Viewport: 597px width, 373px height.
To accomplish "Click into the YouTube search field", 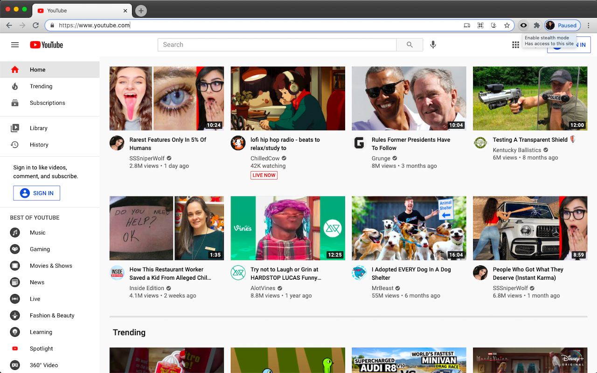I will tap(277, 44).
